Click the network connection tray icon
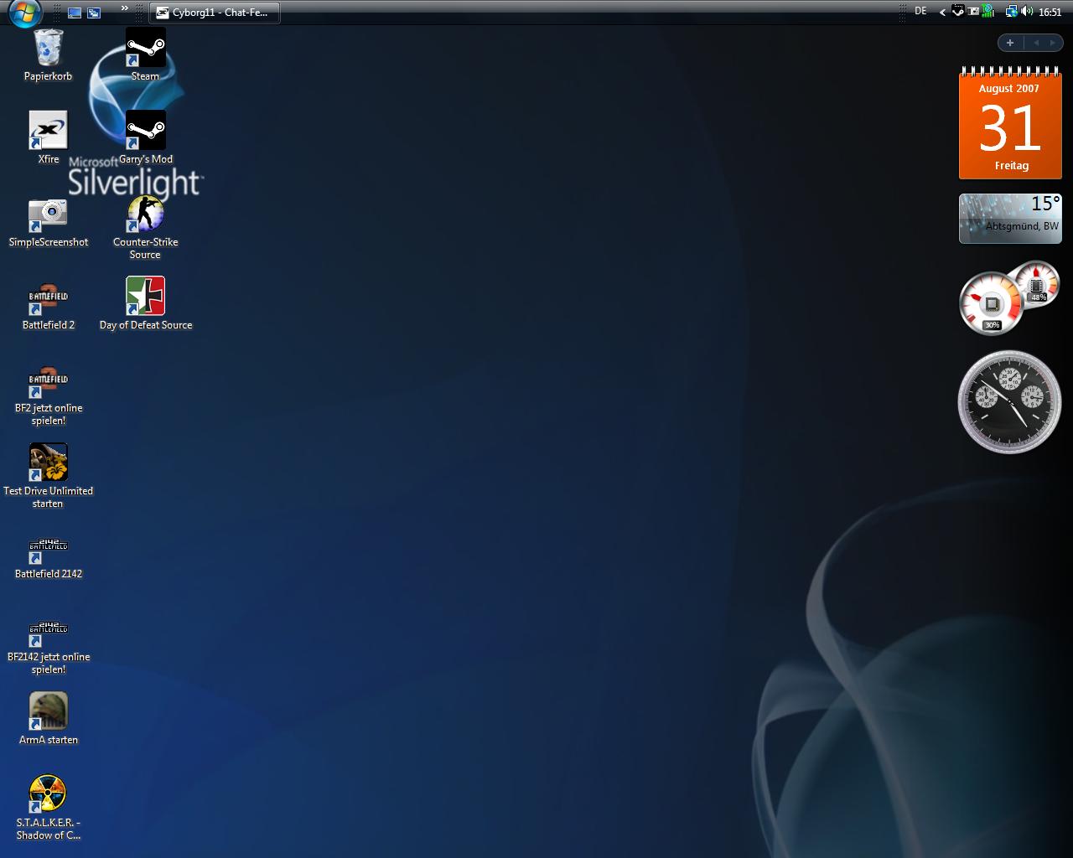This screenshot has width=1073, height=858. 1011,12
